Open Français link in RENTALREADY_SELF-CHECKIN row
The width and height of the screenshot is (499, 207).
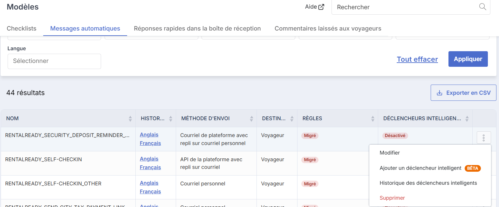150,168
